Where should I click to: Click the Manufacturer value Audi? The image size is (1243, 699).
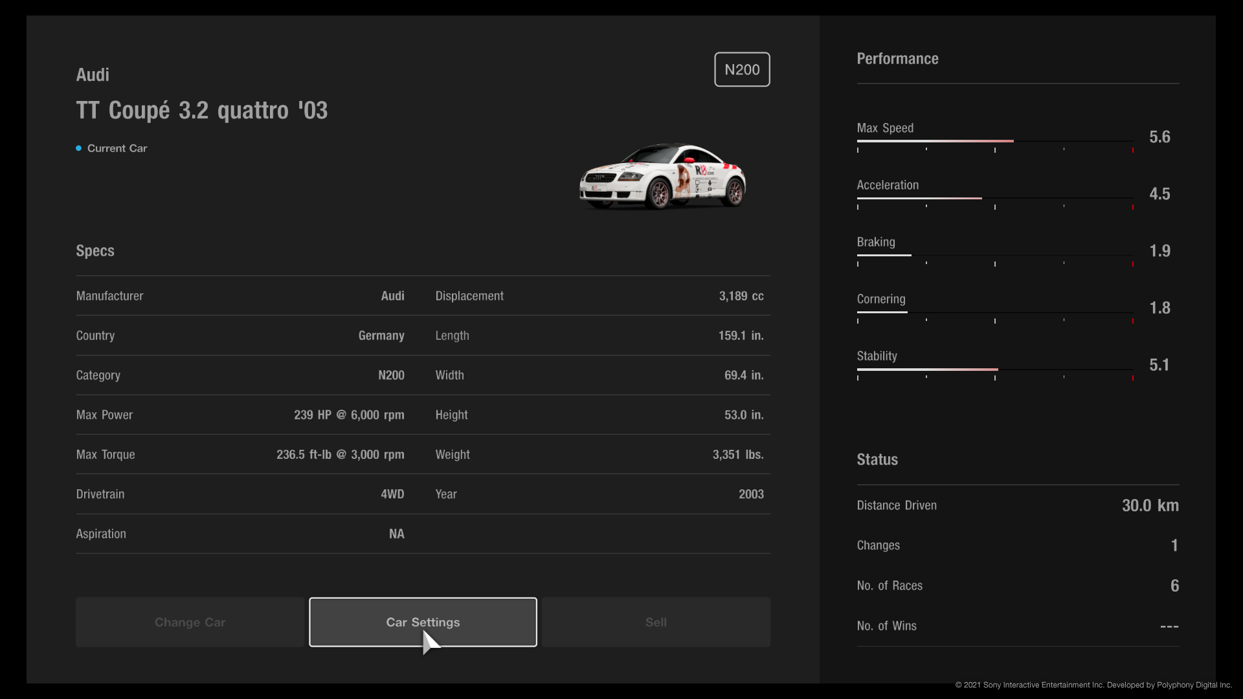click(x=392, y=296)
